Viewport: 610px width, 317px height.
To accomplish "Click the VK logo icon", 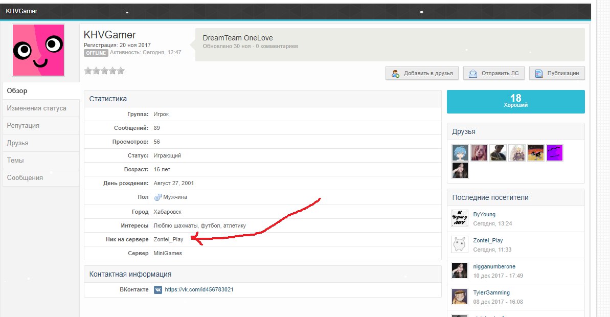I will [x=158, y=290].
